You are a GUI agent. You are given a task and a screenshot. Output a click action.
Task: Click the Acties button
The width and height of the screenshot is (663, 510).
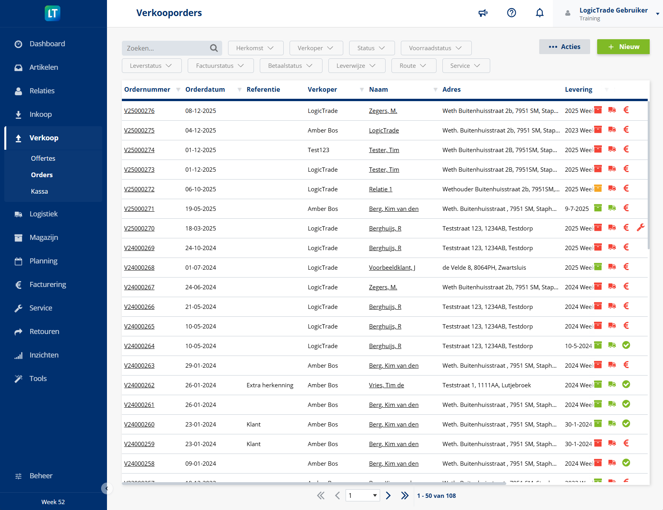[564, 47]
